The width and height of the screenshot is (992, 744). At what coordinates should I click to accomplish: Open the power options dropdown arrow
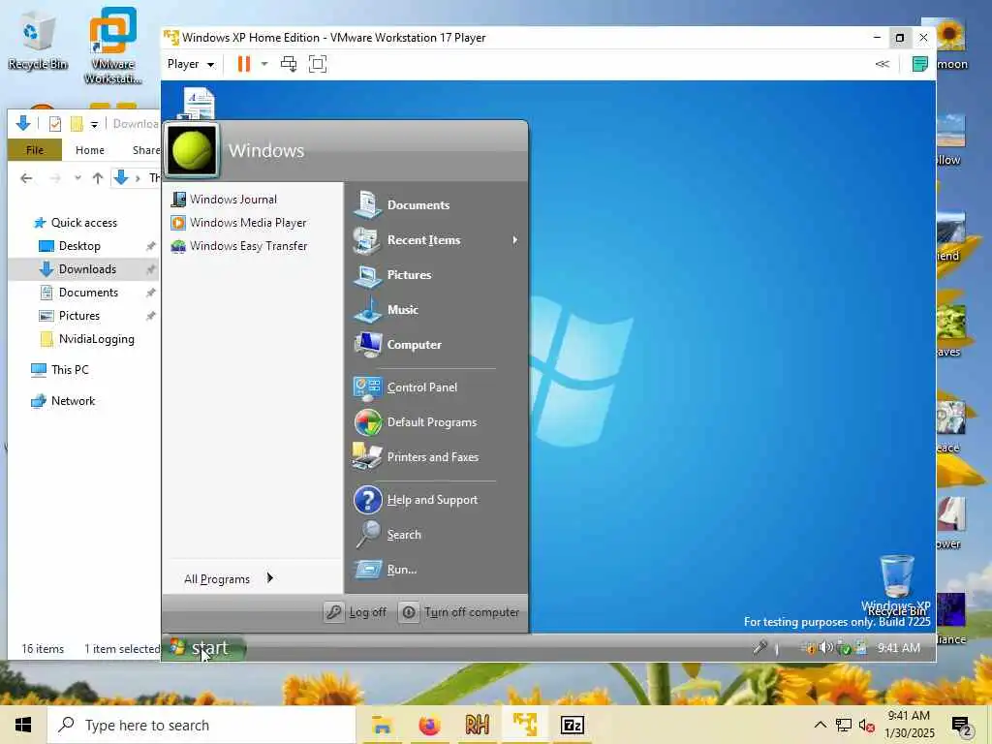tap(264, 64)
